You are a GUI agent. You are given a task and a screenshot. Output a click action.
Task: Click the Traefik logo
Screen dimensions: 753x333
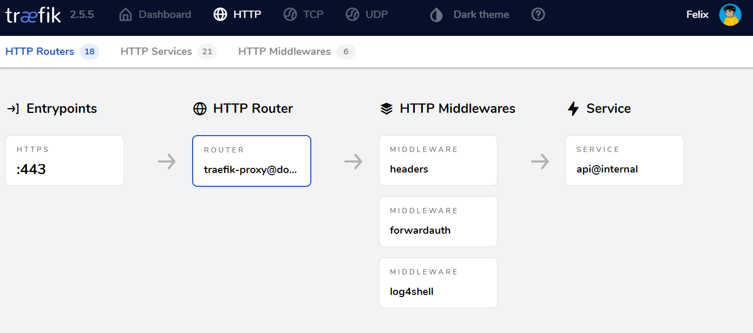(x=33, y=15)
